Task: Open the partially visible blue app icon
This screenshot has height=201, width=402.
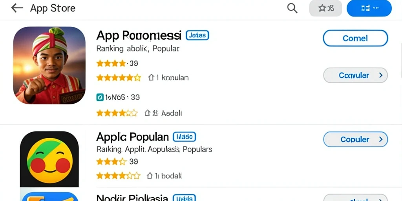Action: [49, 196]
